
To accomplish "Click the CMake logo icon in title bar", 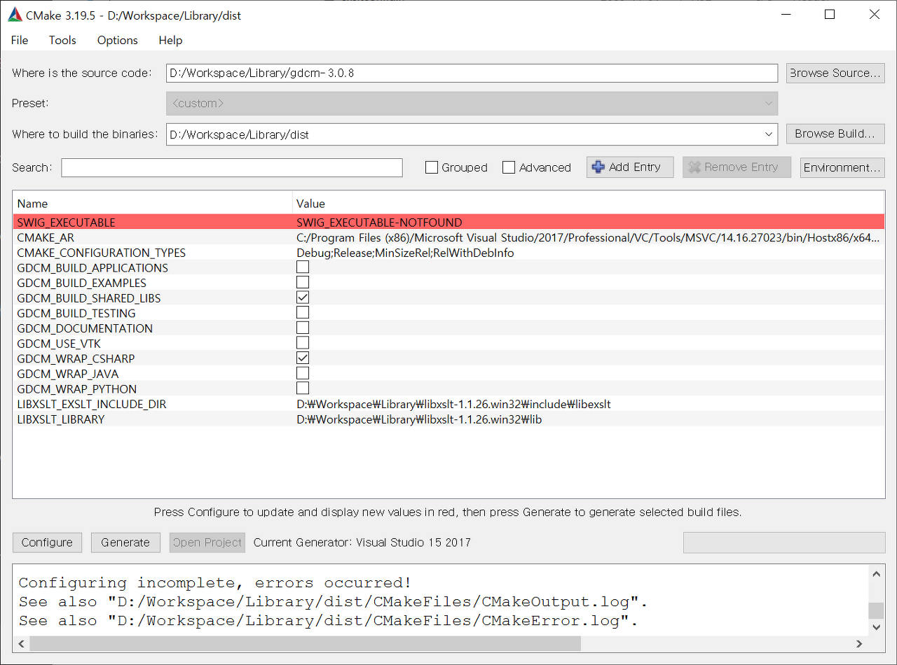I will [15, 15].
